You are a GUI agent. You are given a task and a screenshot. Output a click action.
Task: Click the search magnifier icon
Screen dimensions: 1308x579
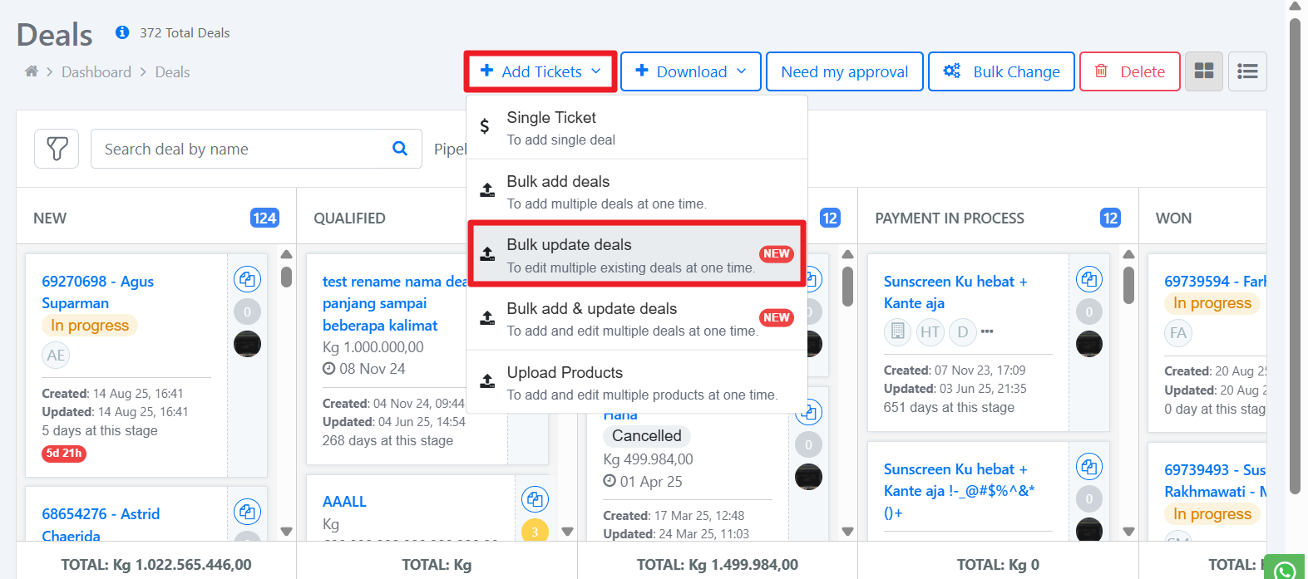(x=400, y=149)
